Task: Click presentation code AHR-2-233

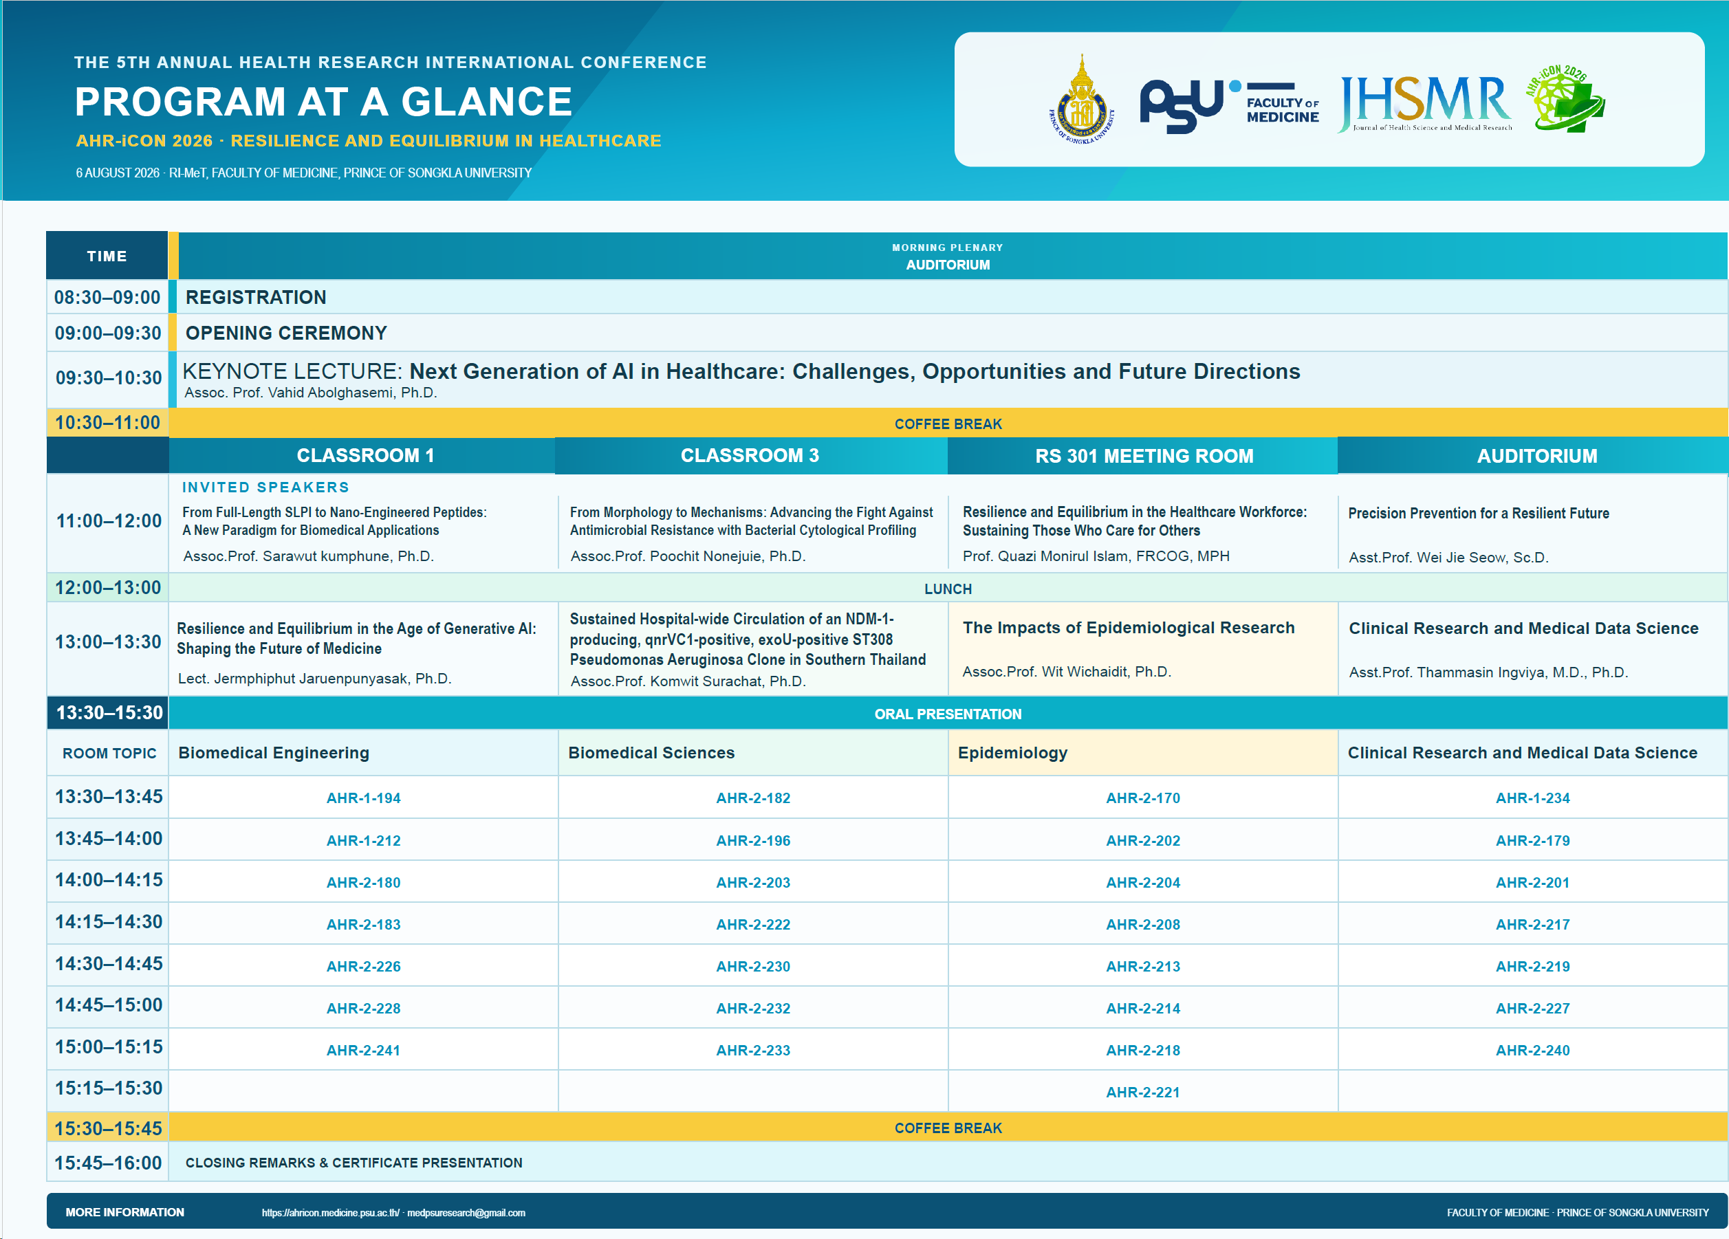Action: pyautogui.click(x=753, y=1051)
